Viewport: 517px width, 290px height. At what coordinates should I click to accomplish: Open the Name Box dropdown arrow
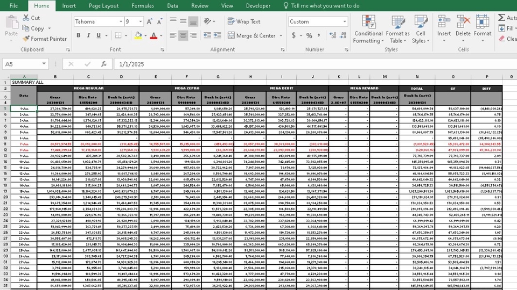tap(44, 64)
